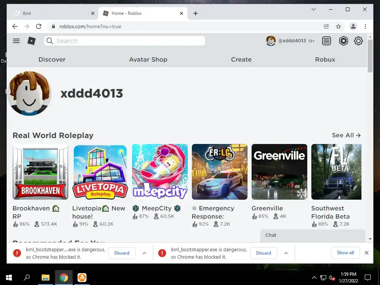
Task: Click the page vertical scrollbar thumb
Action: point(370,56)
